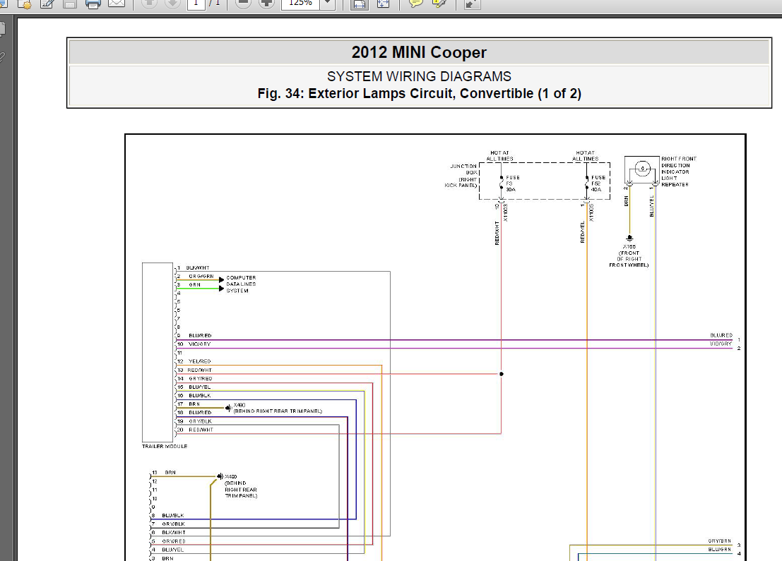Image resolution: width=782 pixels, height=561 pixels.
Task: Zoom out using the minus button
Action: click(243, 3)
